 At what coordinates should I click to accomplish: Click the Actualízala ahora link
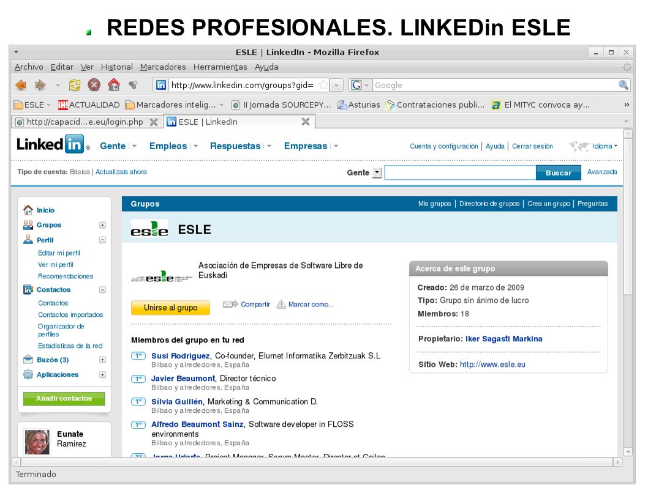click(121, 172)
